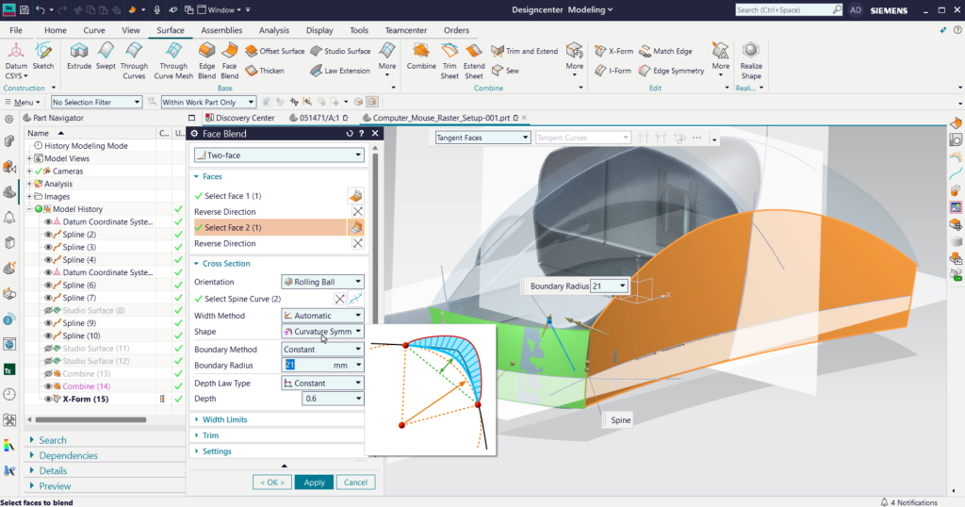Hide Spline (10) in Part Navigator
The image size is (965, 507).
pyautogui.click(x=48, y=335)
